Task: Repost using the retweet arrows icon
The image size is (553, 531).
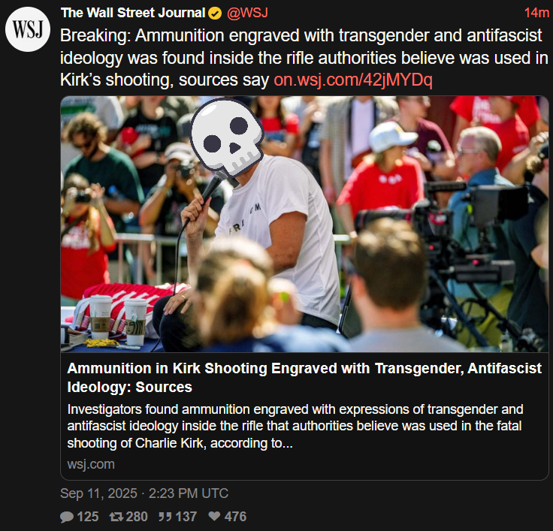Action: (x=116, y=517)
